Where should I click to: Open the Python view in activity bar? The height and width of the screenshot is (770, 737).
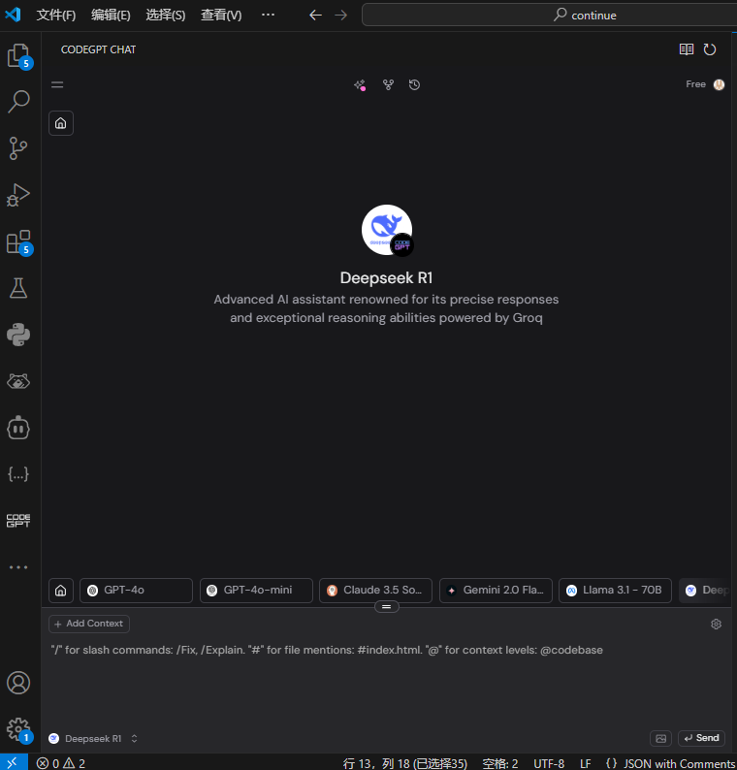[18, 335]
